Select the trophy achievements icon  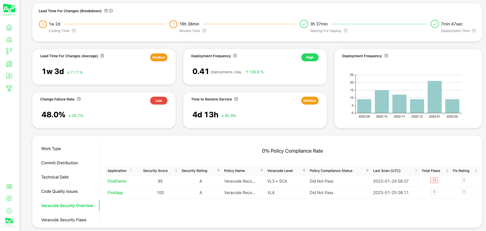tap(9, 88)
